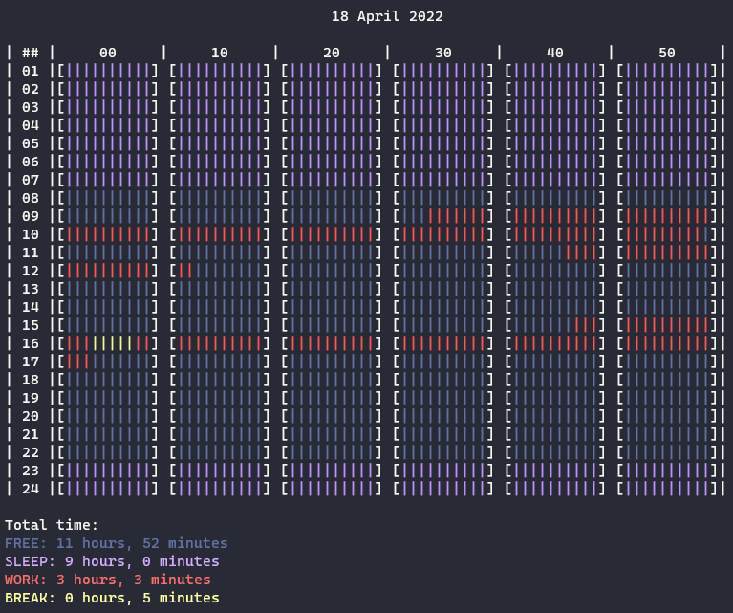
Task: Click the red work bars at hour 12 minute 00 block
Action: (108, 271)
